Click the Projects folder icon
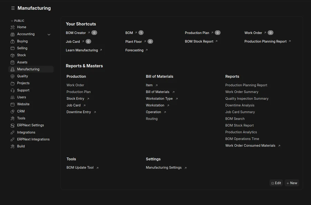311x205 pixels. pyautogui.click(x=12, y=84)
